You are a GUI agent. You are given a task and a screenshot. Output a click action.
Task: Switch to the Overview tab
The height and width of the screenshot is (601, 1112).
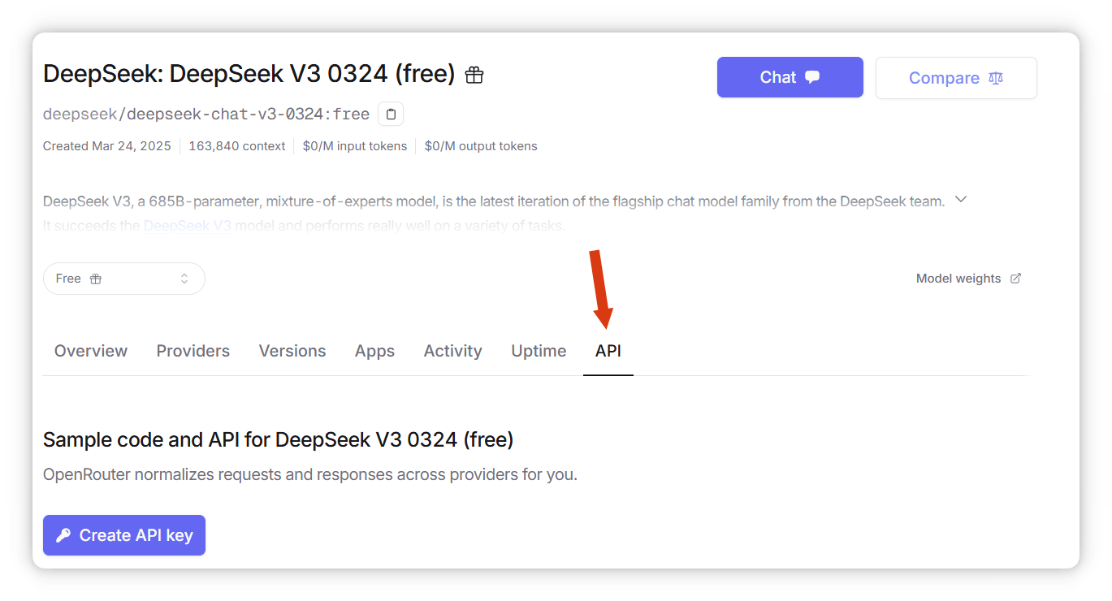point(91,351)
